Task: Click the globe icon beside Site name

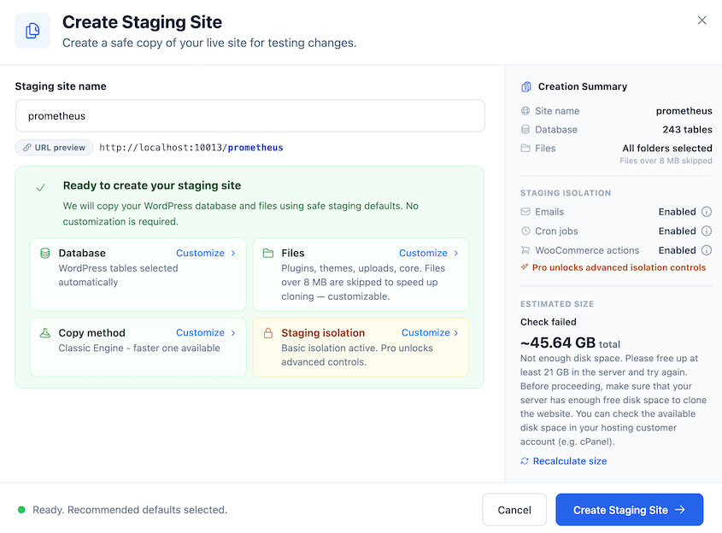Action: pos(525,110)
